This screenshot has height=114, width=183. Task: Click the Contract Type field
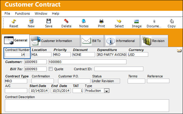[x=16, y=81]
